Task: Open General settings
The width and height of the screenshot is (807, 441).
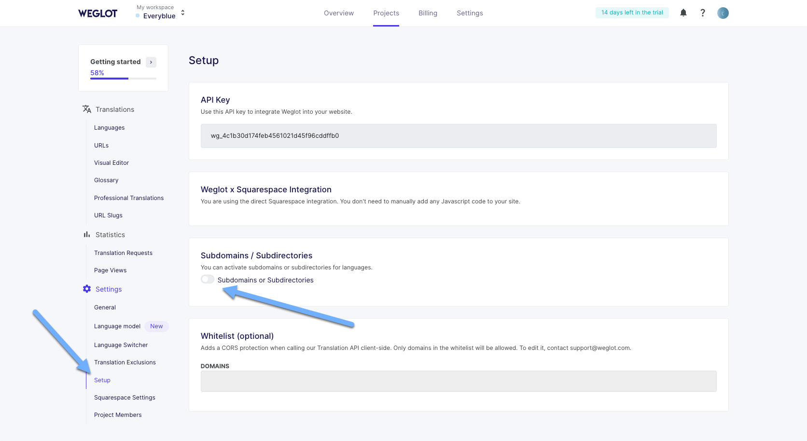Action: coord(105,307)
